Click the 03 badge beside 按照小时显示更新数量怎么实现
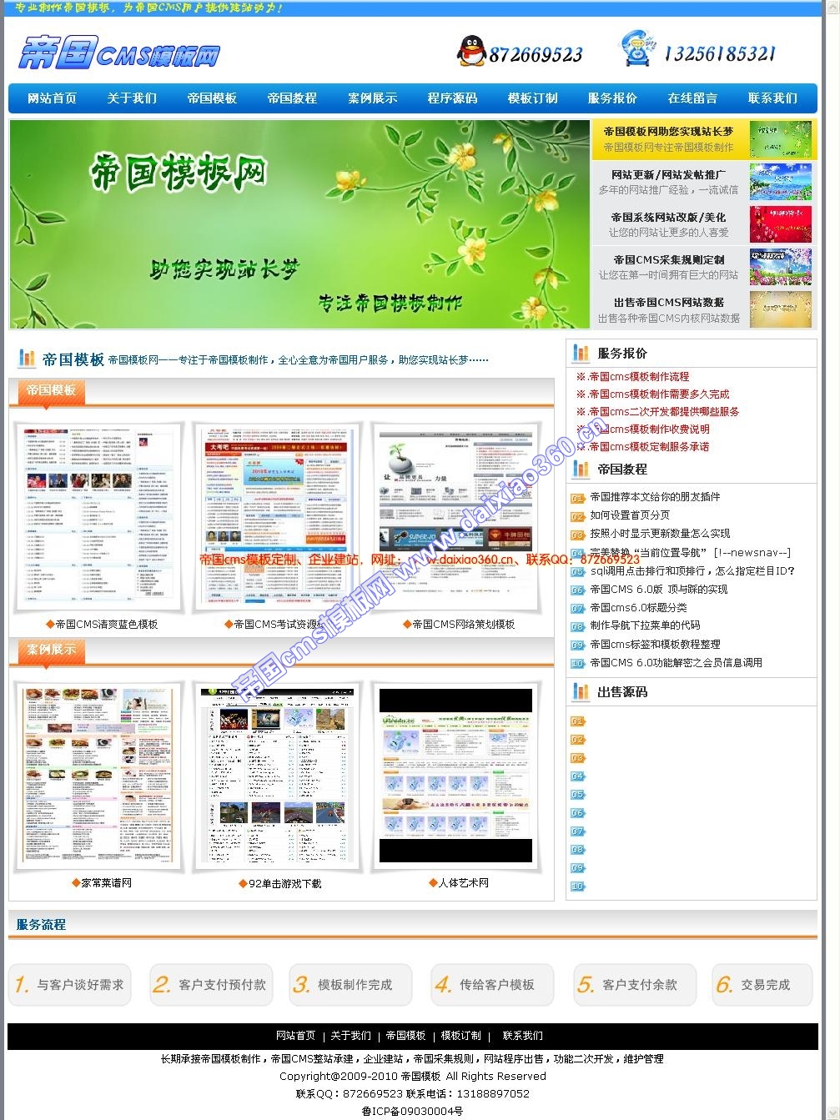The image size is (840, 1120). pos(578,535)
